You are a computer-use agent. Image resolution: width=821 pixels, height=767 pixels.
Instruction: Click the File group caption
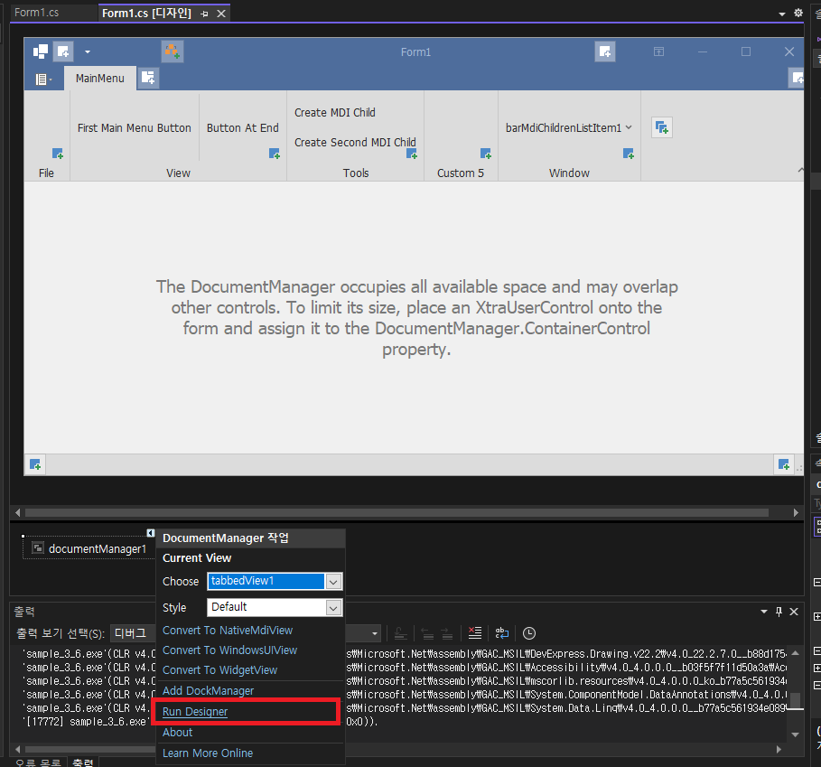click(46, 173)
